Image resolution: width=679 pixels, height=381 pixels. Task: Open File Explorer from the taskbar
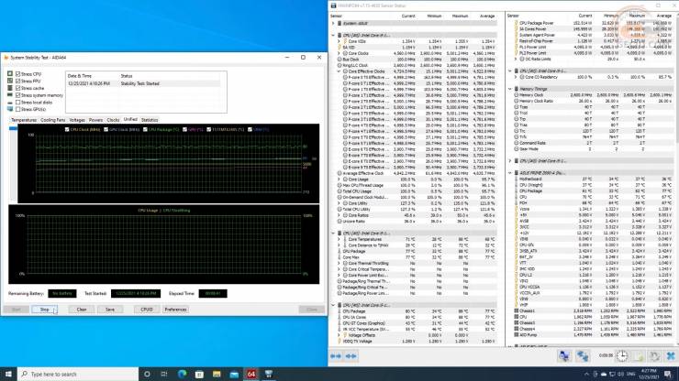click(217, 374)
